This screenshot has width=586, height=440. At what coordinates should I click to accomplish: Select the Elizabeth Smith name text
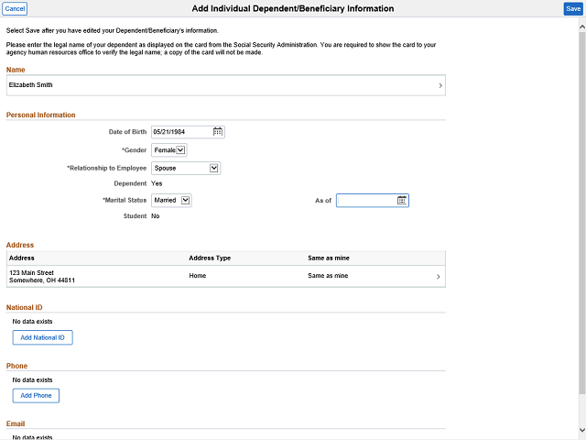(x=30, y=85)
